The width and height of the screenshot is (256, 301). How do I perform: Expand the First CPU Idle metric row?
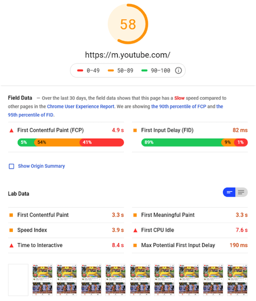[190, 230]
